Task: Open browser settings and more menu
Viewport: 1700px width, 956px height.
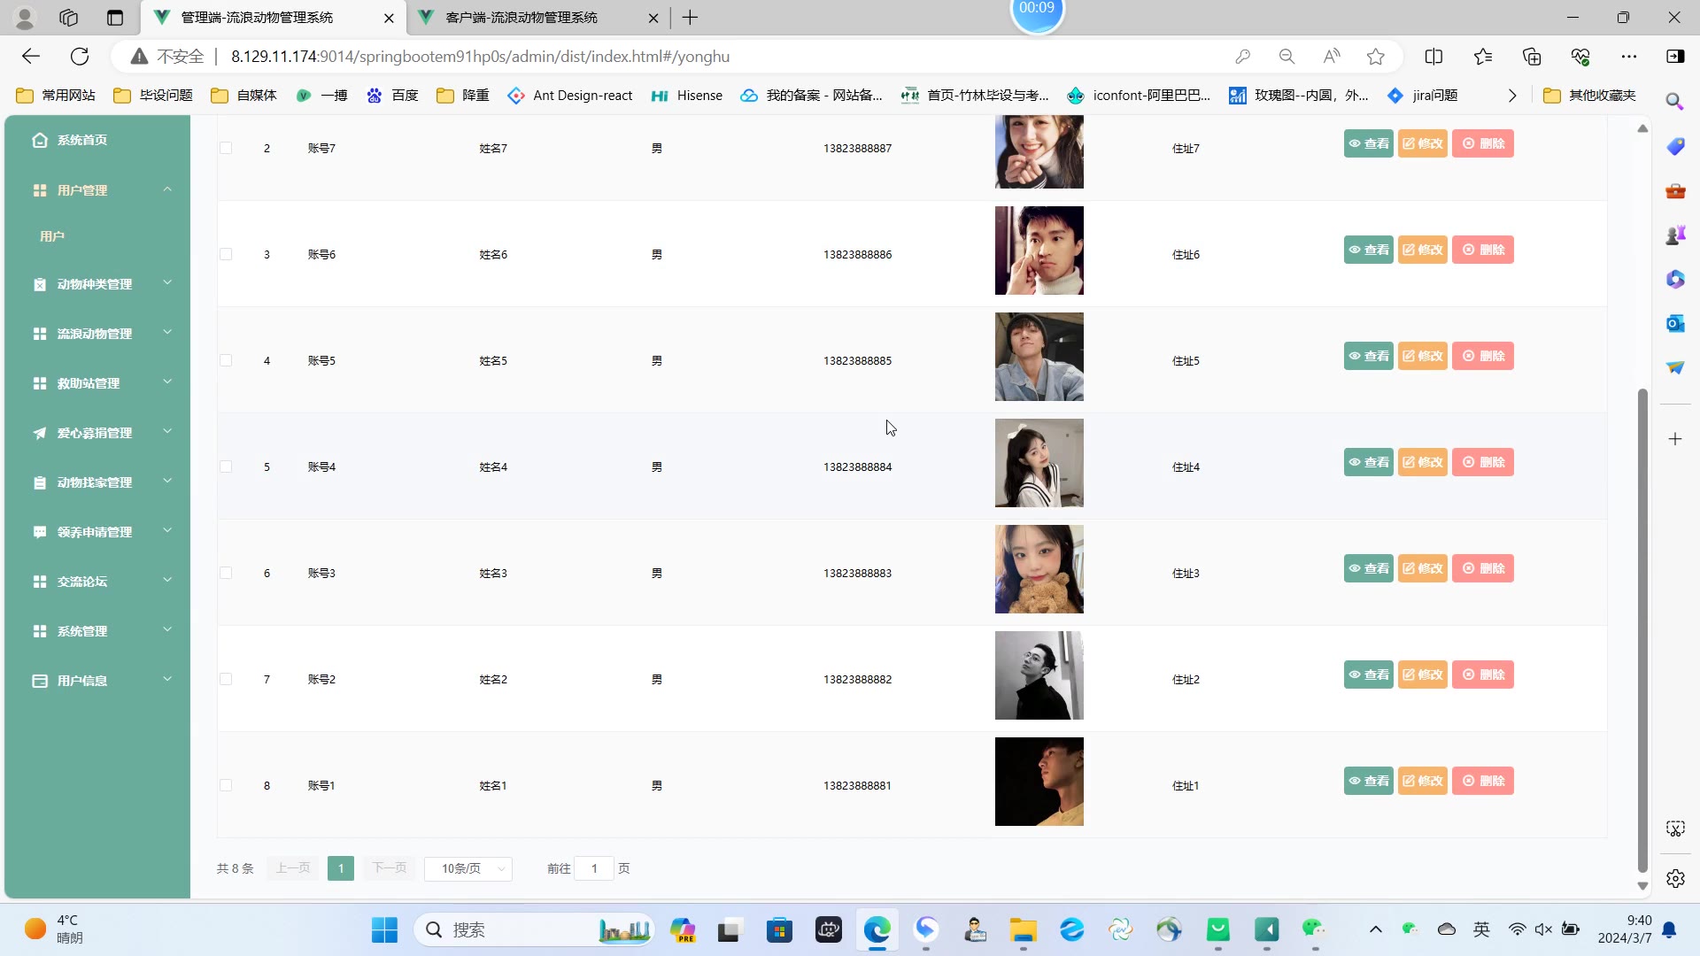Action: [x=1629, y=57]
